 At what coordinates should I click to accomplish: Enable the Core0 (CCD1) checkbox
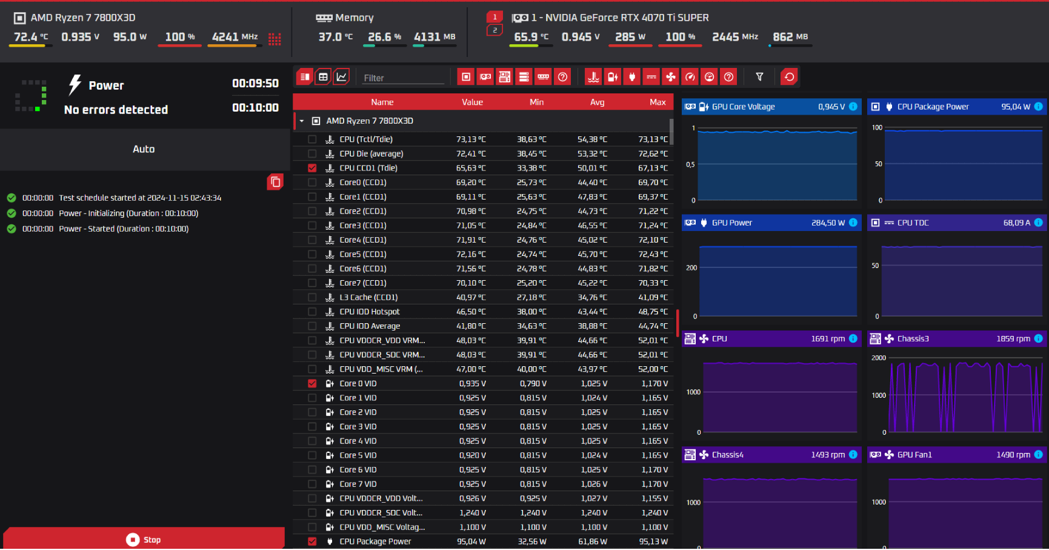point(312,183)
